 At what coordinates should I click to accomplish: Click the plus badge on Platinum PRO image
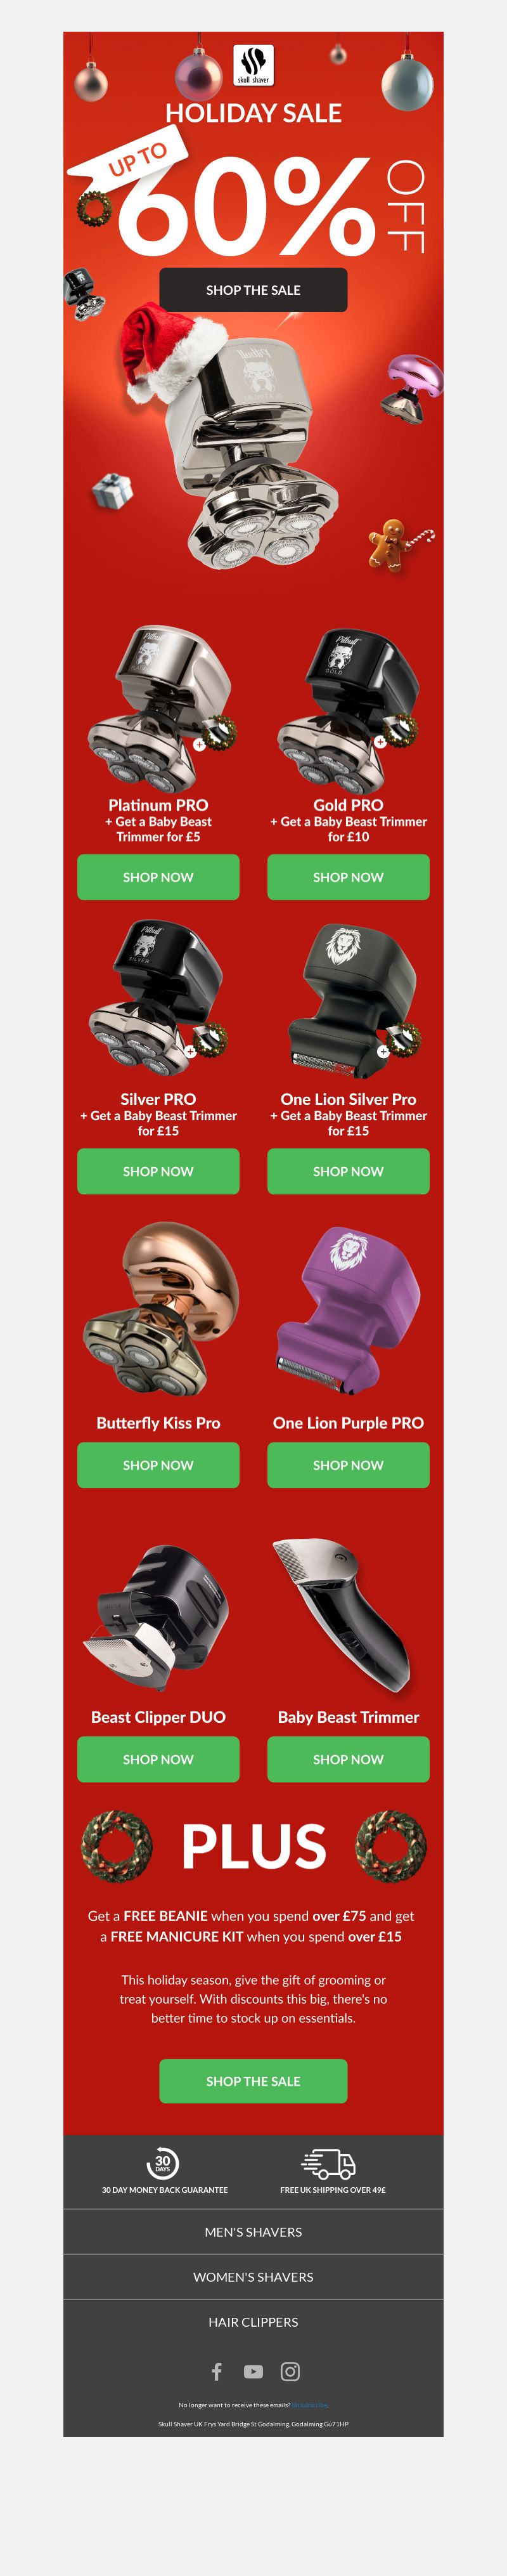(199, 744)
